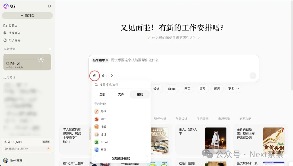
Task: Select the Excel skill in the list
Action: point(104,142)
